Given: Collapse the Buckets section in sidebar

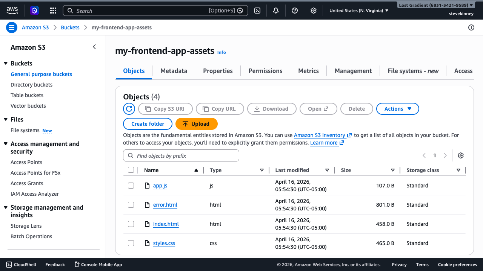Looking at the screenshot, I should coord(6,63).
